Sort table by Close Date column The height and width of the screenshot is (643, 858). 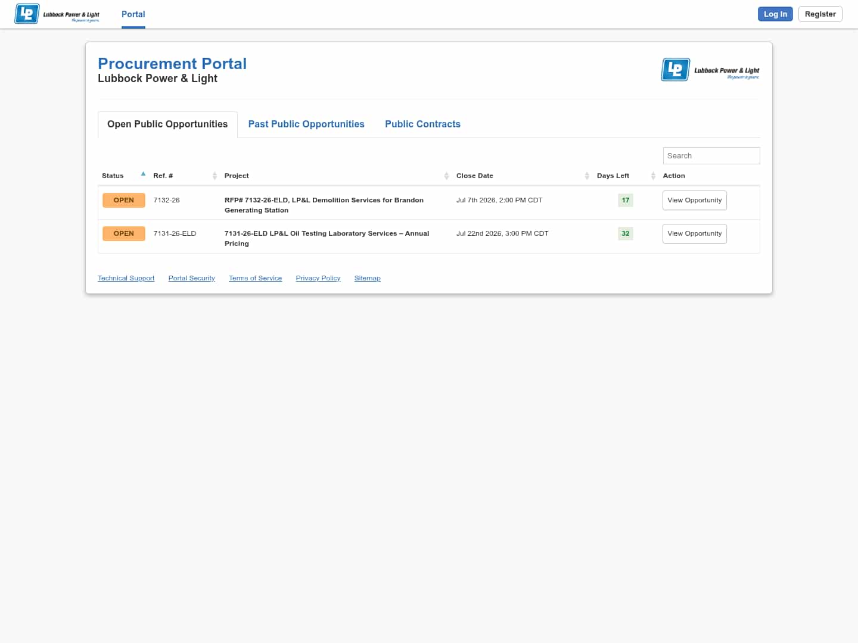tap(523, 176)
